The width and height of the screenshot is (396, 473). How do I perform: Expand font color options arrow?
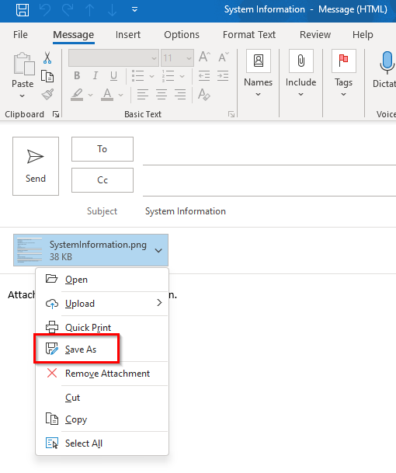pyautogui.click(x=120, y=95)
